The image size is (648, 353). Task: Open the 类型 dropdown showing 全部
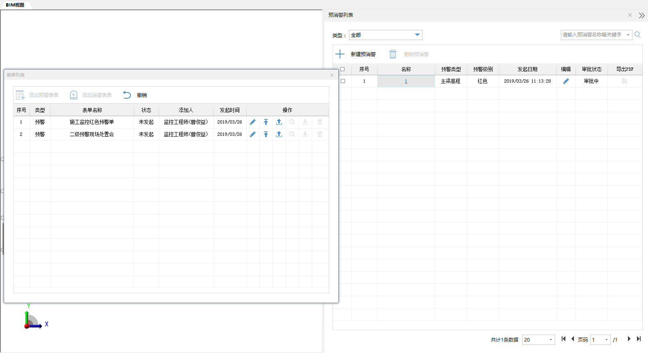(385, 35)
